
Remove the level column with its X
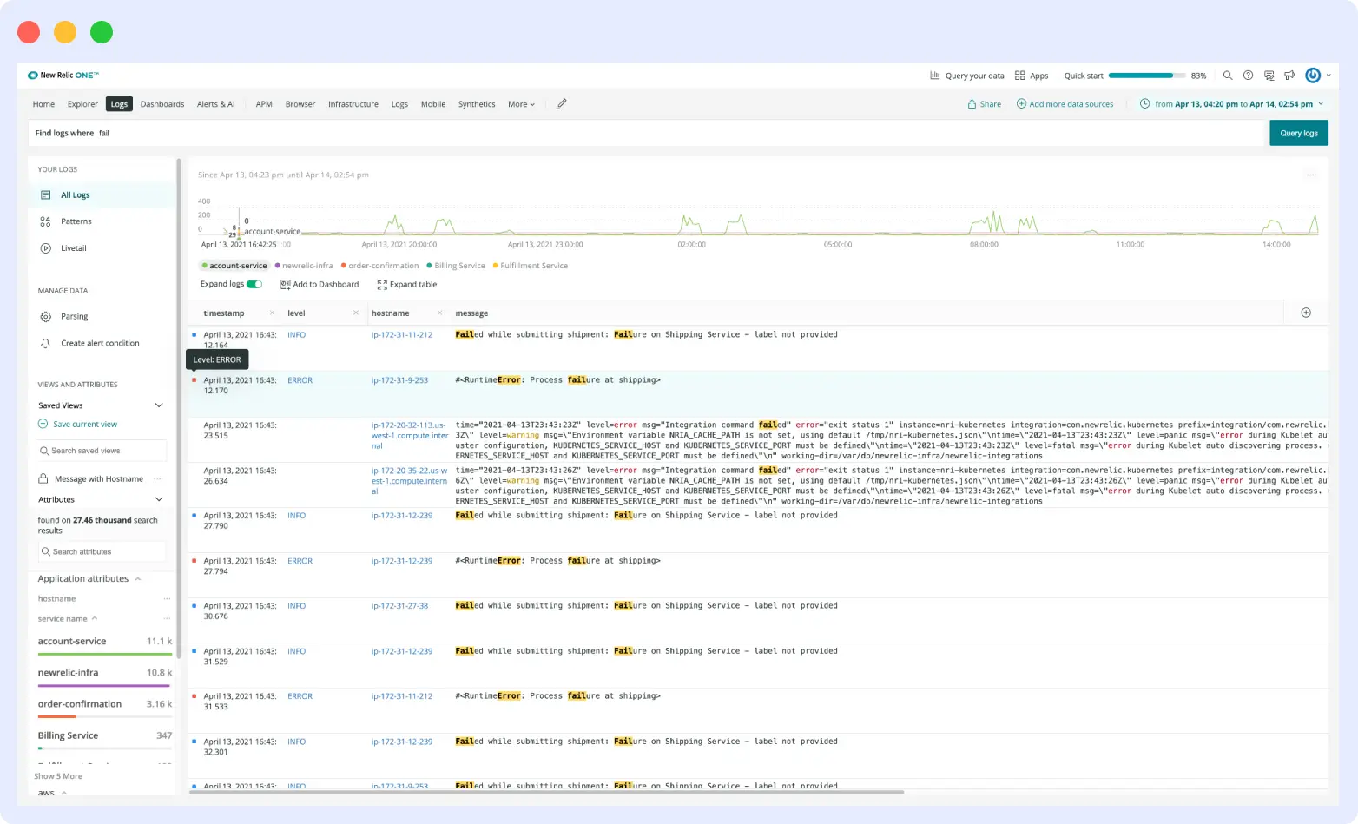coord(356,313)
